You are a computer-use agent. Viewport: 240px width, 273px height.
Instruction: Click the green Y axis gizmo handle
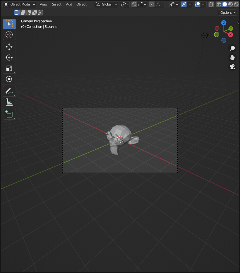[231, 28]
